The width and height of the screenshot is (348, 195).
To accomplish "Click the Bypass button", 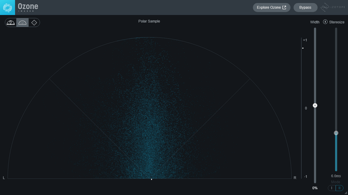I will pos(305,7).
